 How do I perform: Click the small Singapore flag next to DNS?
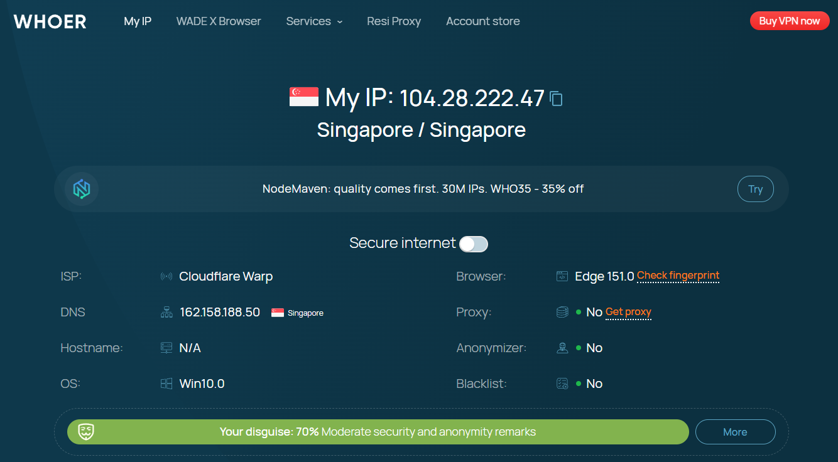tap(278, 313)
